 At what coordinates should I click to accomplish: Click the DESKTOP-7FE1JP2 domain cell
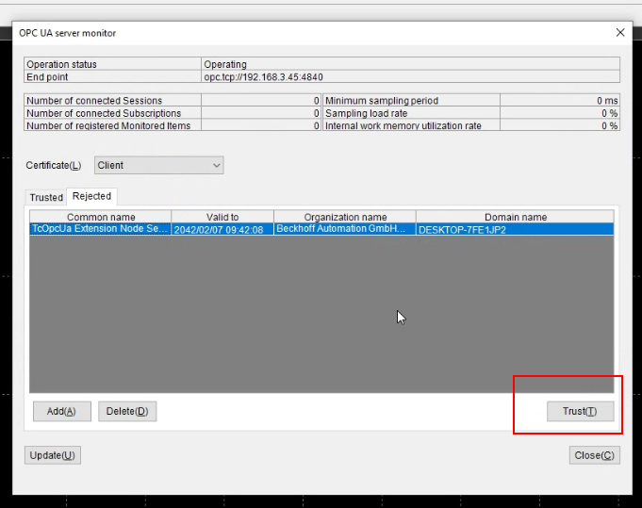pos(515,229)
